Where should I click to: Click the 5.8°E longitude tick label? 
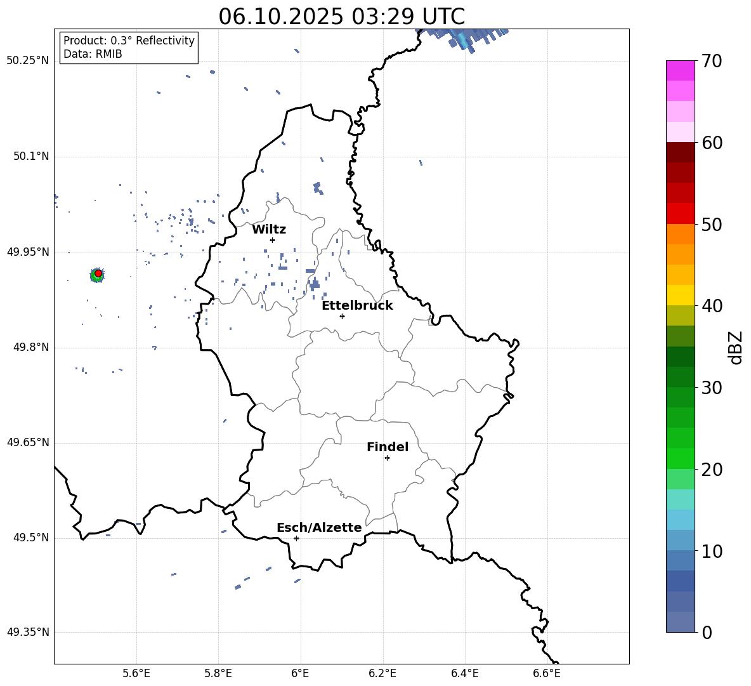pyautogui.click(x=218, y=673)
